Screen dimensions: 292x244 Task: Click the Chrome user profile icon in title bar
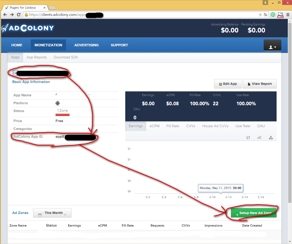(x=265, y=3)
